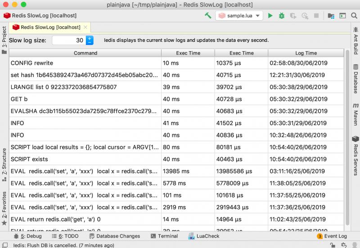Sort by the Log Time column header
Viewport: 360px width, 248px height.
pyautogui.click(x=306, y=53)
